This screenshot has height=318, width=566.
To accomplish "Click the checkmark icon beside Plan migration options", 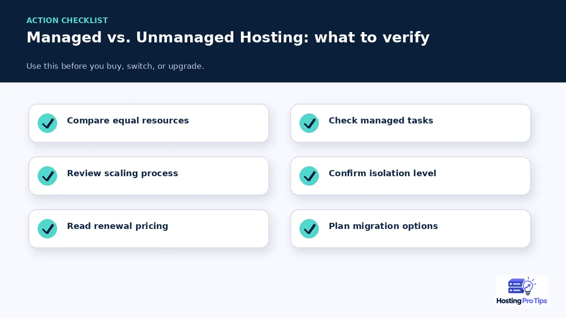I will pos(309,228).
